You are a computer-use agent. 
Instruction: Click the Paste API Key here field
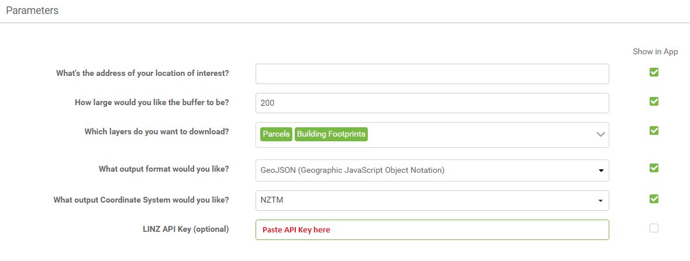(x=432, y=229)
